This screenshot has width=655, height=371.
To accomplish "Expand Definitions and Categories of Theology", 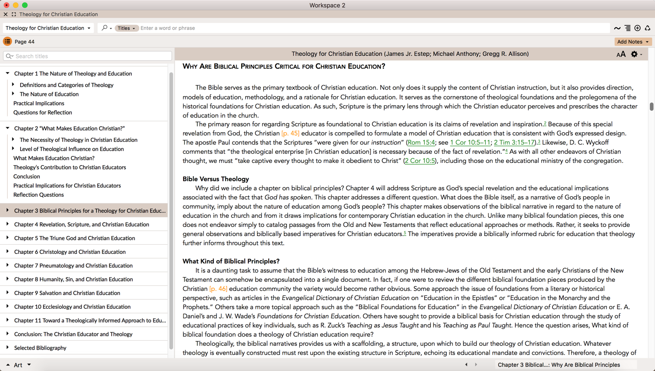I will (13, 85).
